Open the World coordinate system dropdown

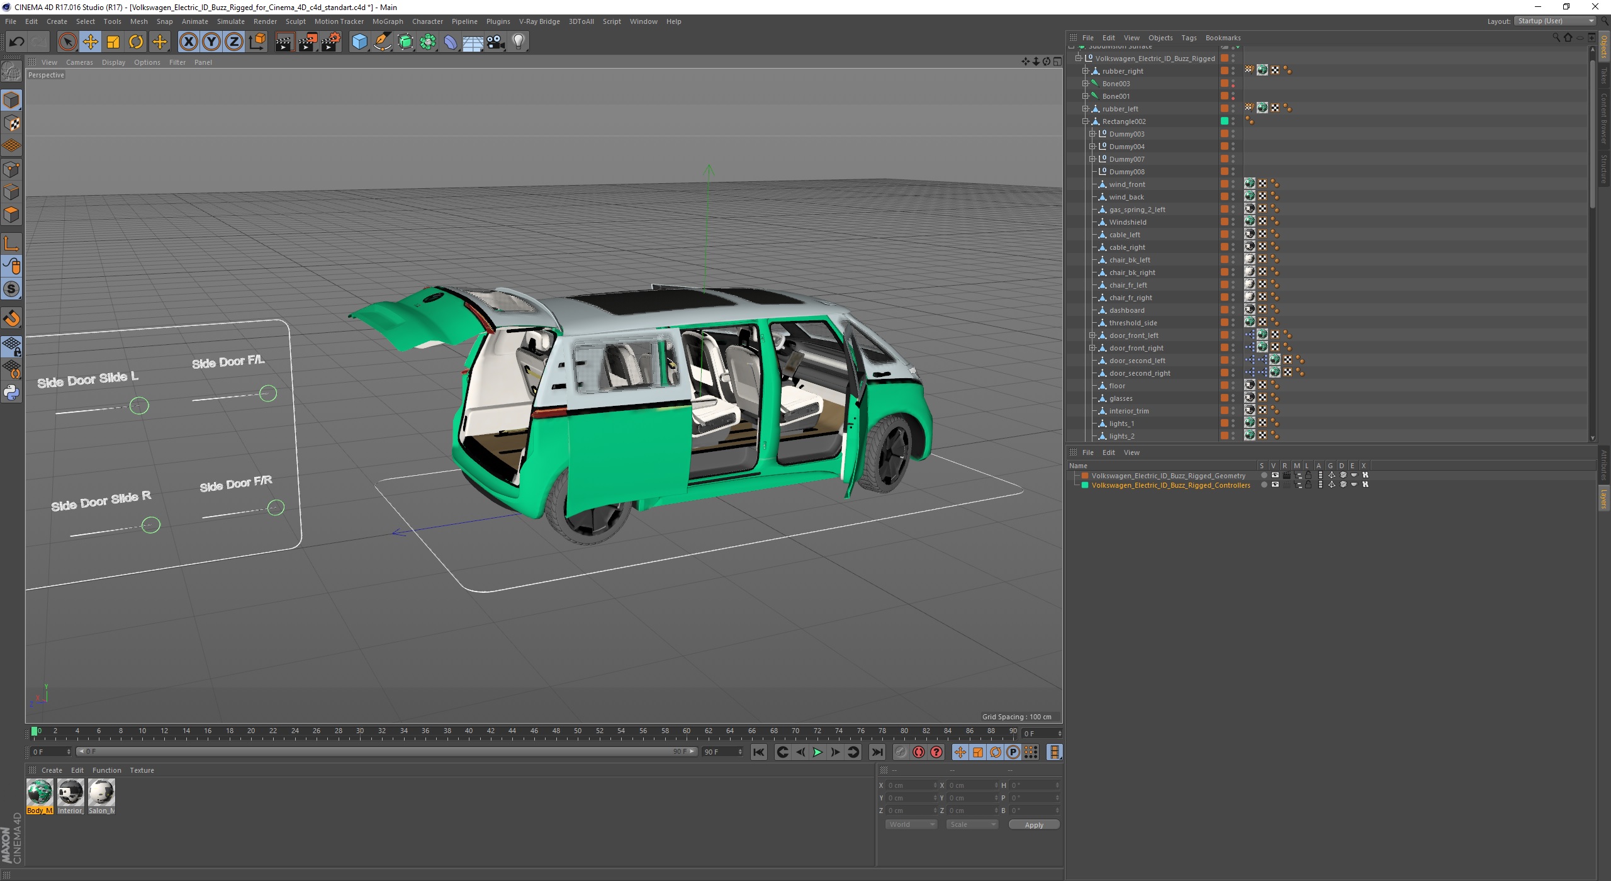[x=911, y=824]
